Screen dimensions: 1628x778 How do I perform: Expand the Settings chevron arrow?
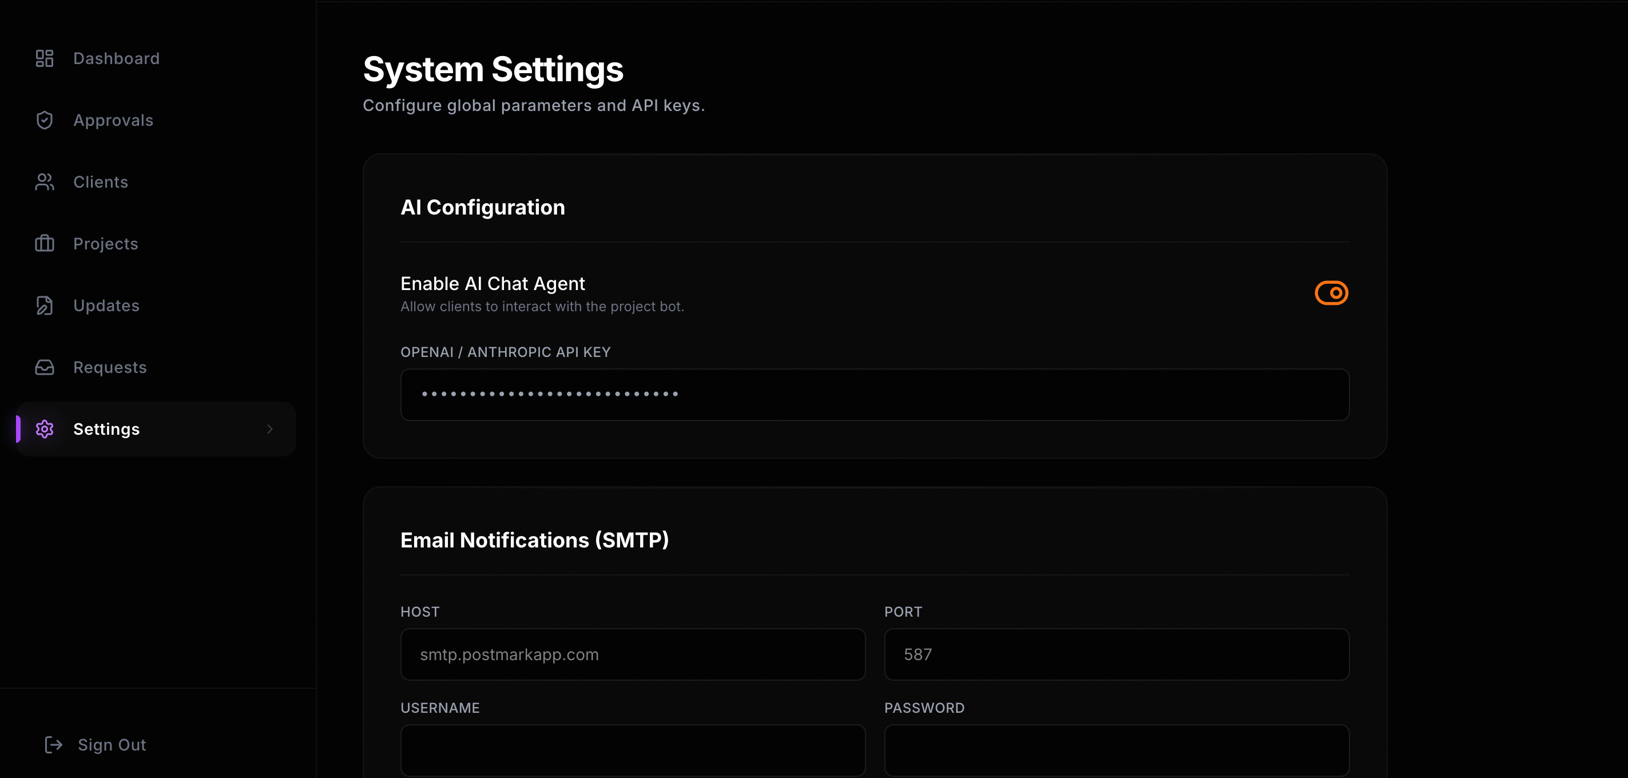tap(270, 429)
